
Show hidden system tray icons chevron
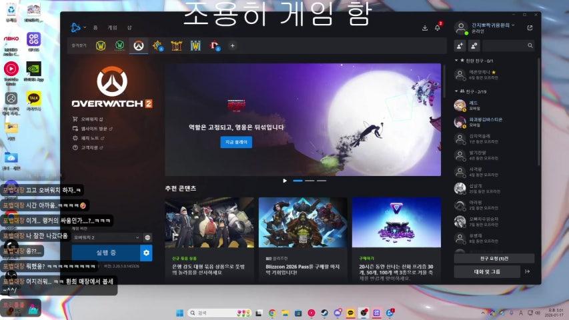[483, 313]
